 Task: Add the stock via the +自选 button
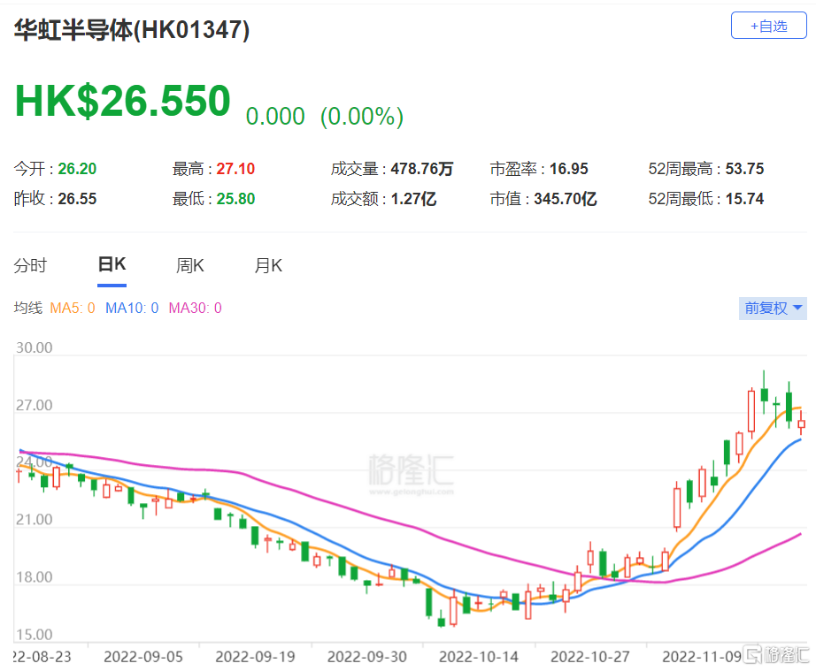pyautogui.click(x=768, y=26)
